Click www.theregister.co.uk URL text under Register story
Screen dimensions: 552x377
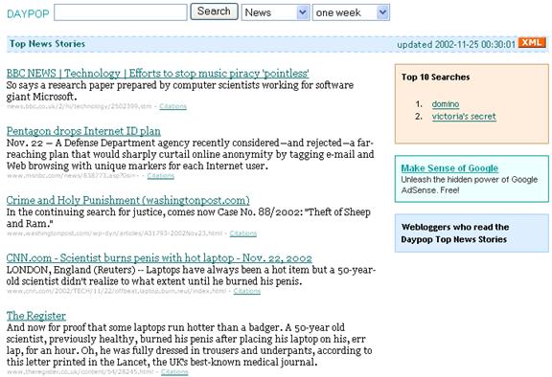pyautogui.click(x=80, y=371)
